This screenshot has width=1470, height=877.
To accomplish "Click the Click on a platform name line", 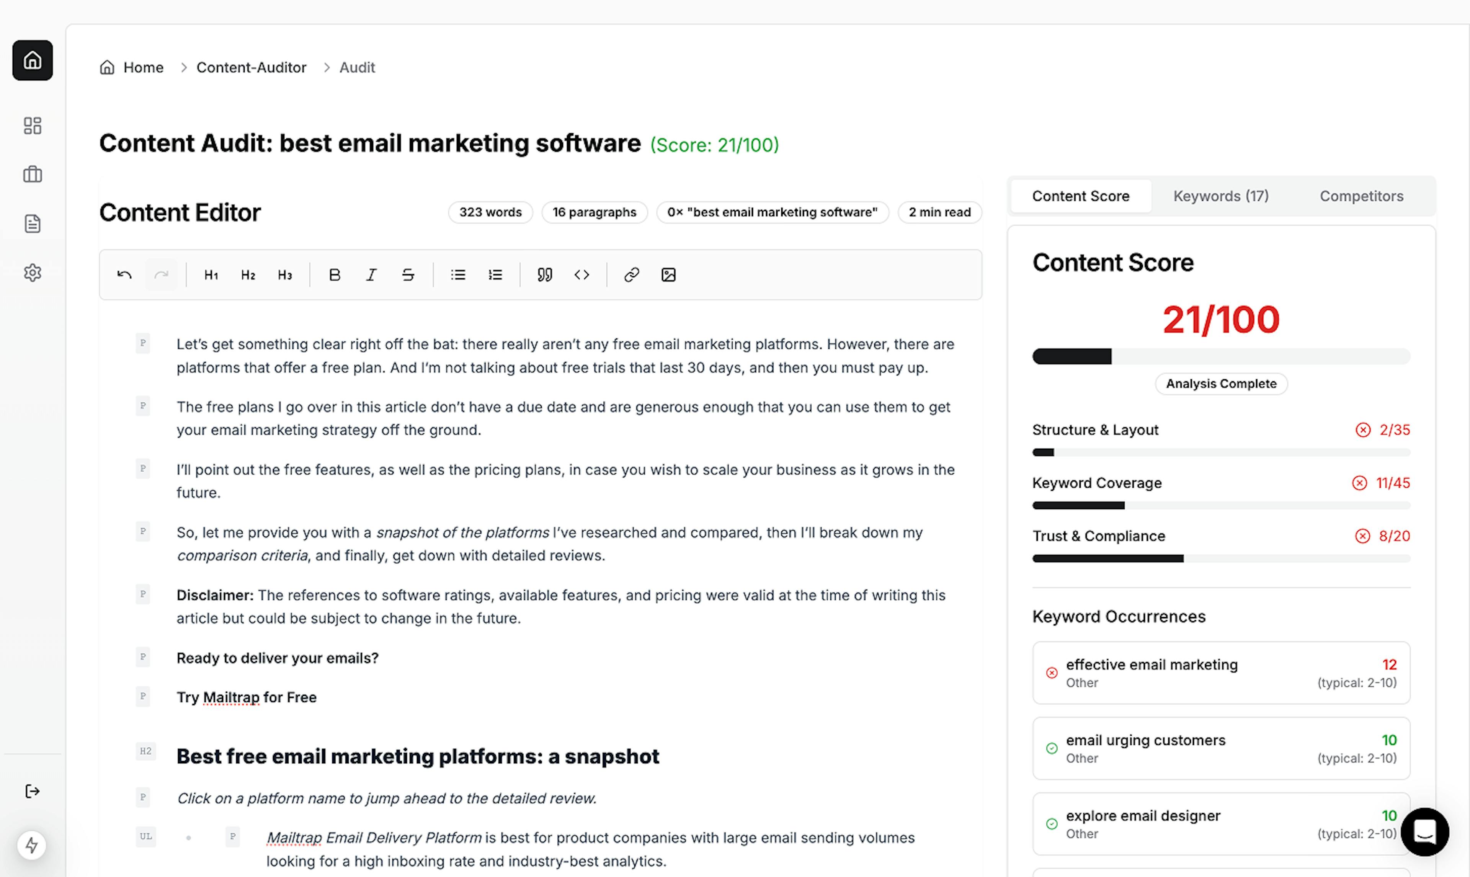I will 386,799.
